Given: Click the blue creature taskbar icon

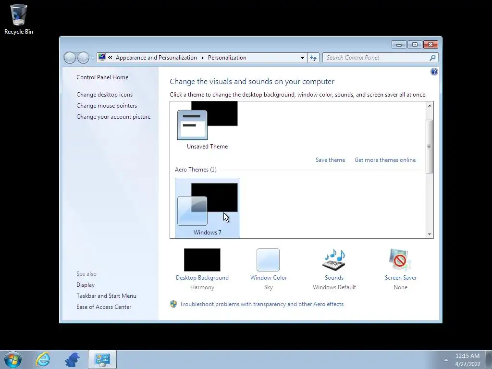Looking at the screenshot, I should [x=73, y=359].
